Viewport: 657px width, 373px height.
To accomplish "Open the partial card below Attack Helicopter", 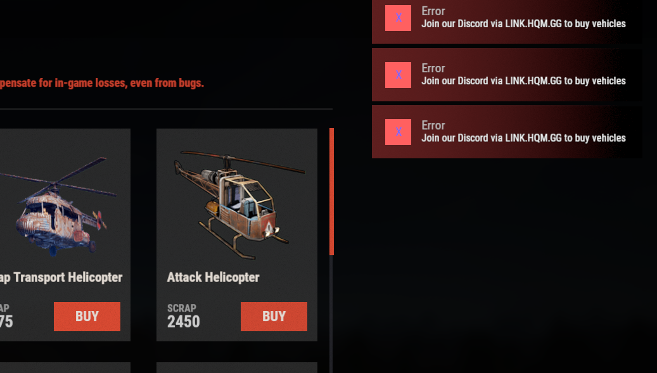I will pyautogui.click(x=237, y=367).
